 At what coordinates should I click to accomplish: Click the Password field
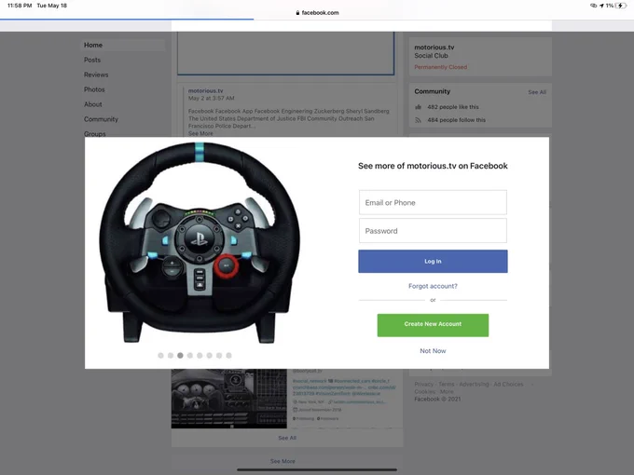pos(433,231)
